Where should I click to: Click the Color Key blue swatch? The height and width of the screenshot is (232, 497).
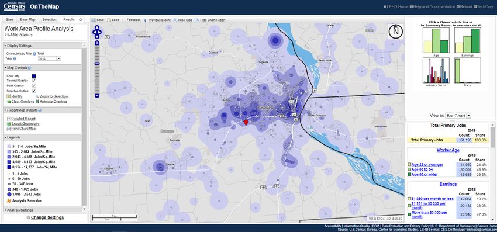(x=34, y=76)
